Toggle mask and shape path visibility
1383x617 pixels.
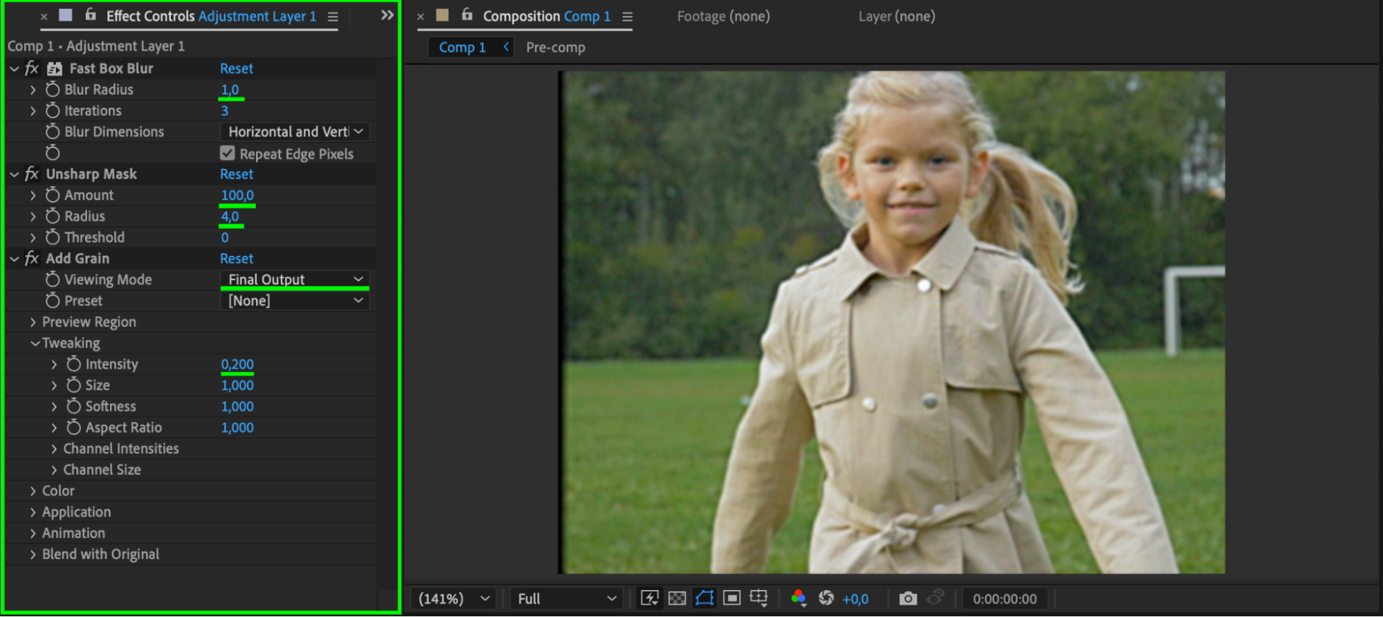click(x=704, y=598)
